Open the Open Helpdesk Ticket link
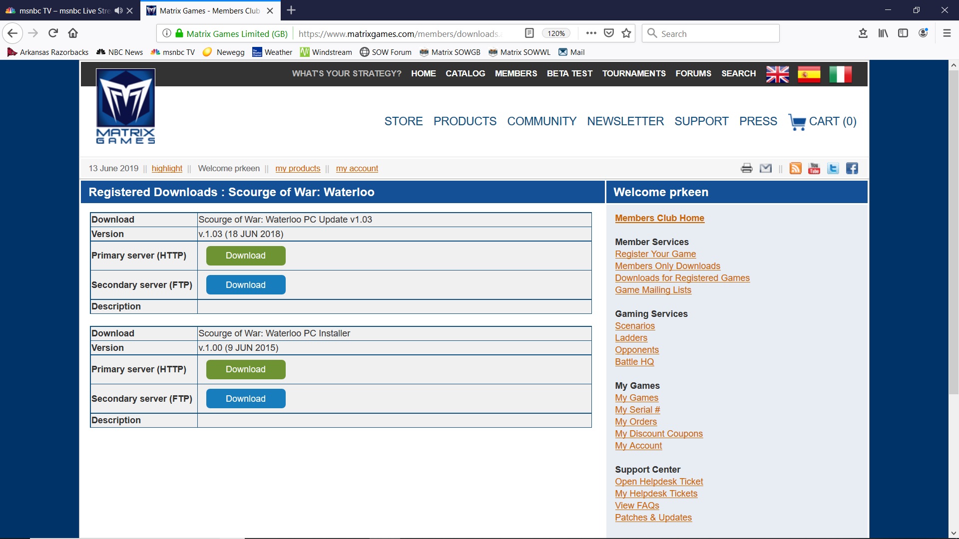959x539 pixels. point(659,482)
